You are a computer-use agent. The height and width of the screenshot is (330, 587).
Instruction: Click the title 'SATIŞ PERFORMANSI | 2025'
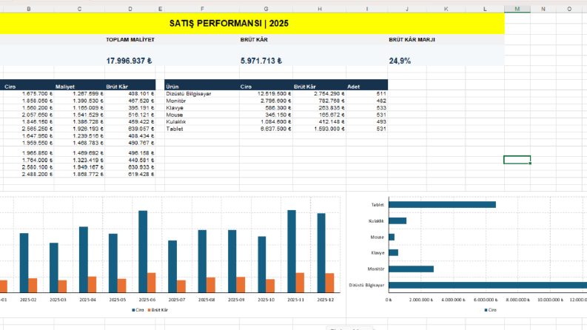[229, 24]
